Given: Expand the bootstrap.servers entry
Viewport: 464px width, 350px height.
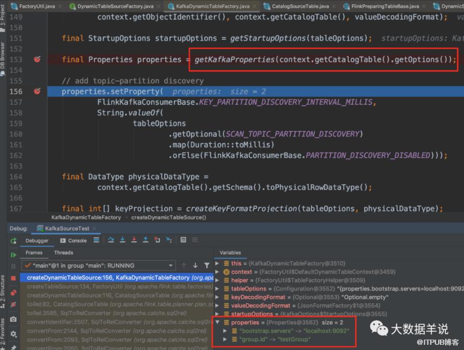Looking at the screenshot, I should point(225,331).
